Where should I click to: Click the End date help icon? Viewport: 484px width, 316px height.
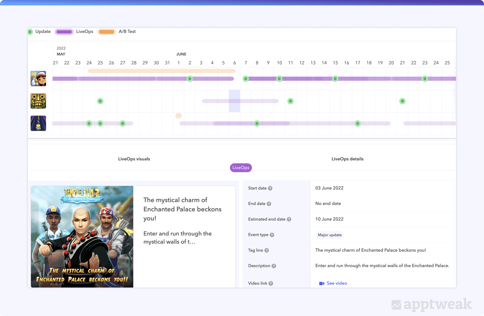[269, 204]
